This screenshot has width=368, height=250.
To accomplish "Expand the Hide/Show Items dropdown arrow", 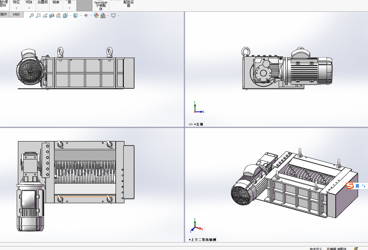I will 91,16.
